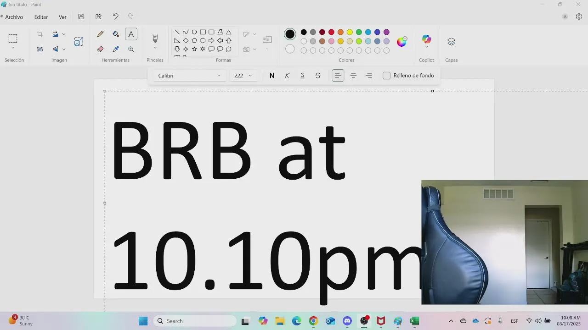This screenshot has width=588, height=330.
Task: Select the Fill bucket tool
Action: pyautogui.click(x=116, y=34)
